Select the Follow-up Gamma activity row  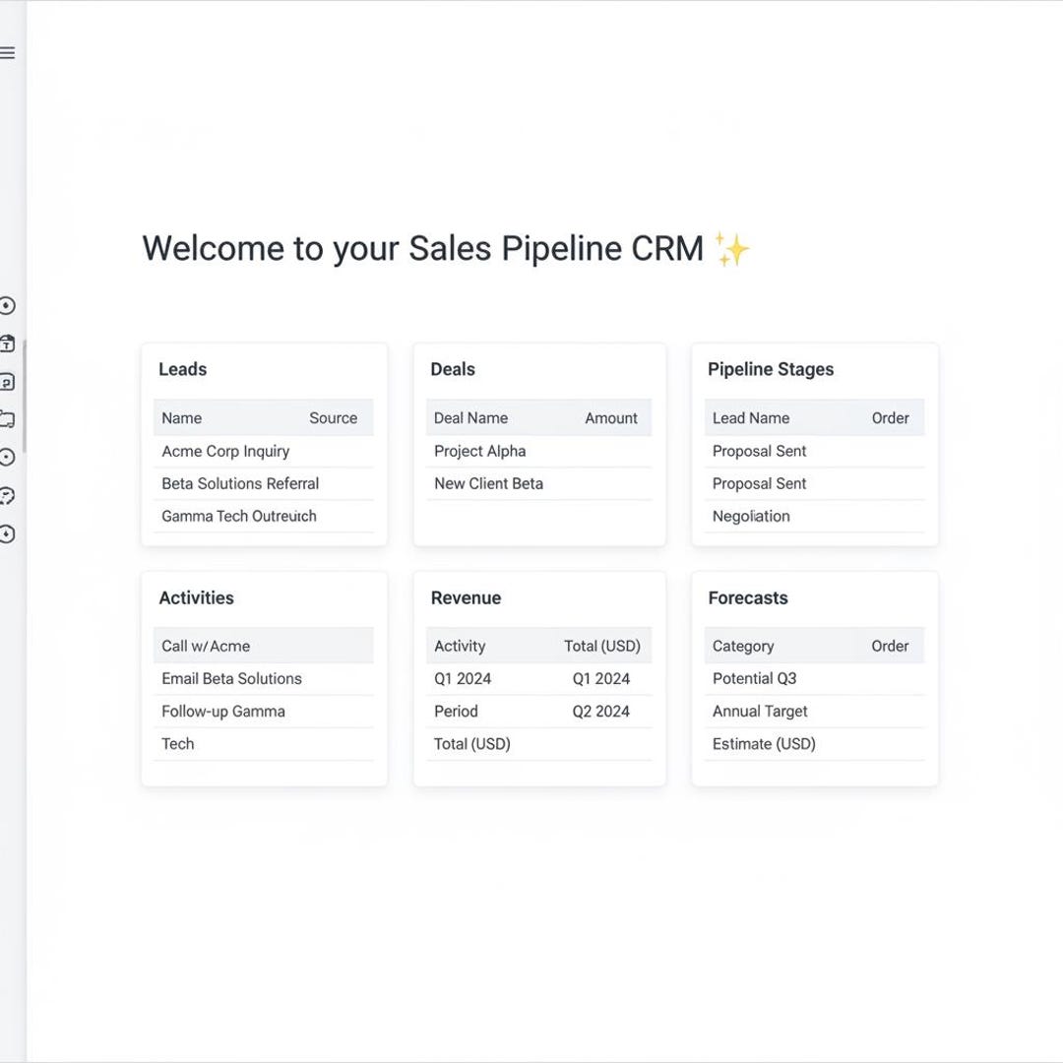(264, 712)
